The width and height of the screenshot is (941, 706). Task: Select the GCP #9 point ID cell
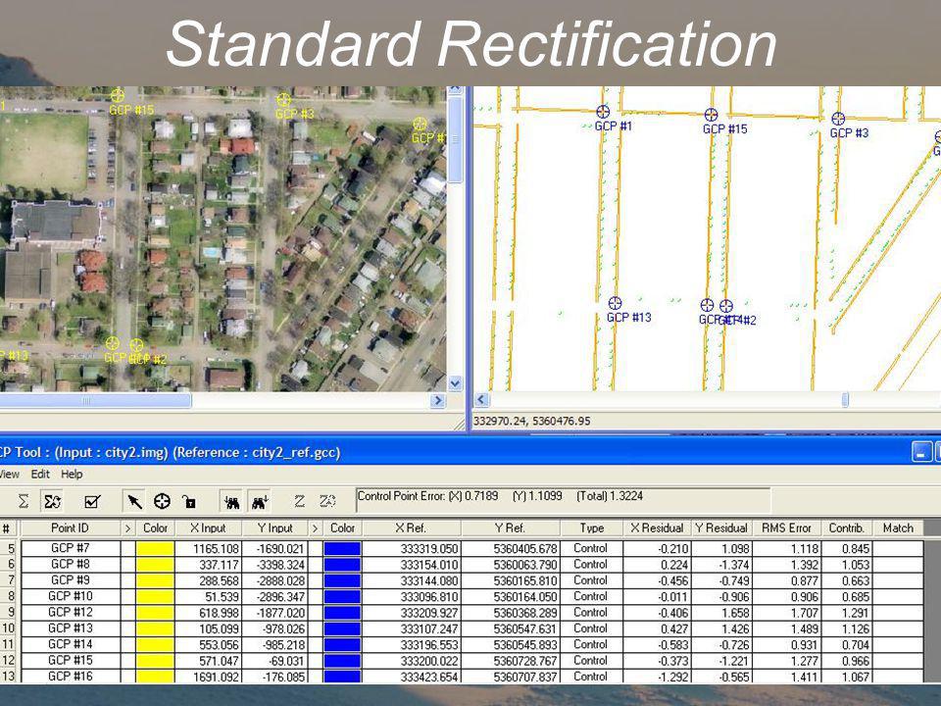(71, 580)
